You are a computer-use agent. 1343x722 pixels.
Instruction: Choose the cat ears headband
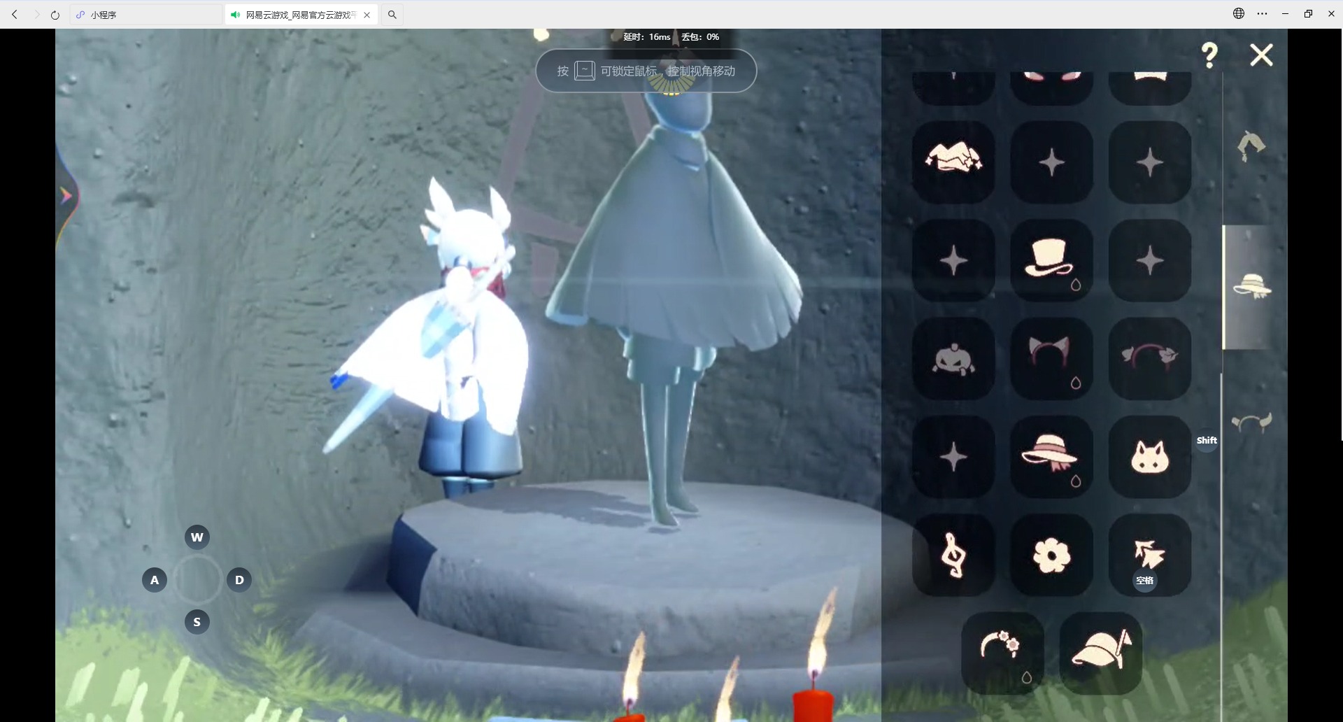tap(1051, 358)
